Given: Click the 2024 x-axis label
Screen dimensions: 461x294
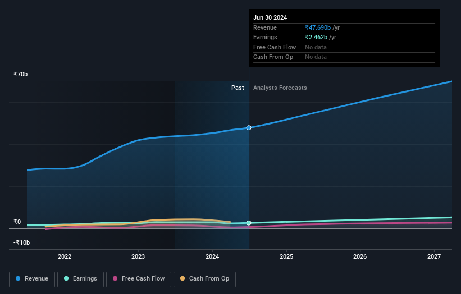Looking at the screenshot, I should pyautogui.click(x=212, y=257).
